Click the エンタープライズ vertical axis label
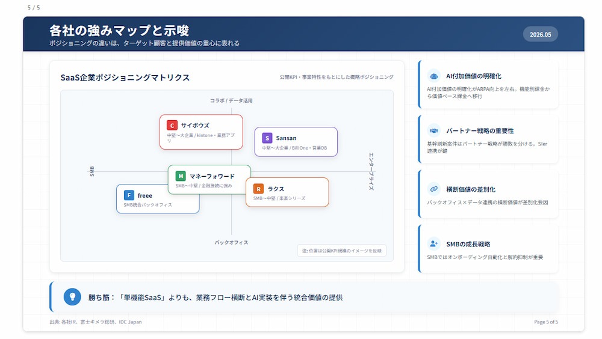The width and height of the screenshot is (602, 339). tap(371, 171)
